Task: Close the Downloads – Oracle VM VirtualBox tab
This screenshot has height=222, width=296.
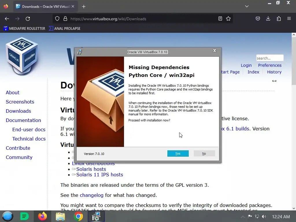Action: click(73, 6)
